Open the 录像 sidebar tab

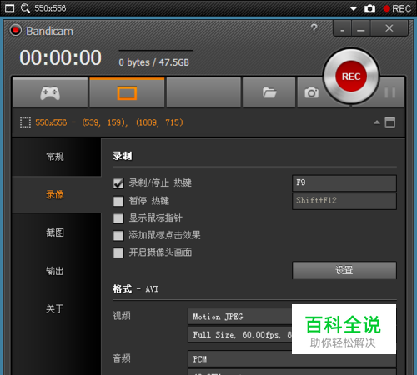click(x=57, y=194)
